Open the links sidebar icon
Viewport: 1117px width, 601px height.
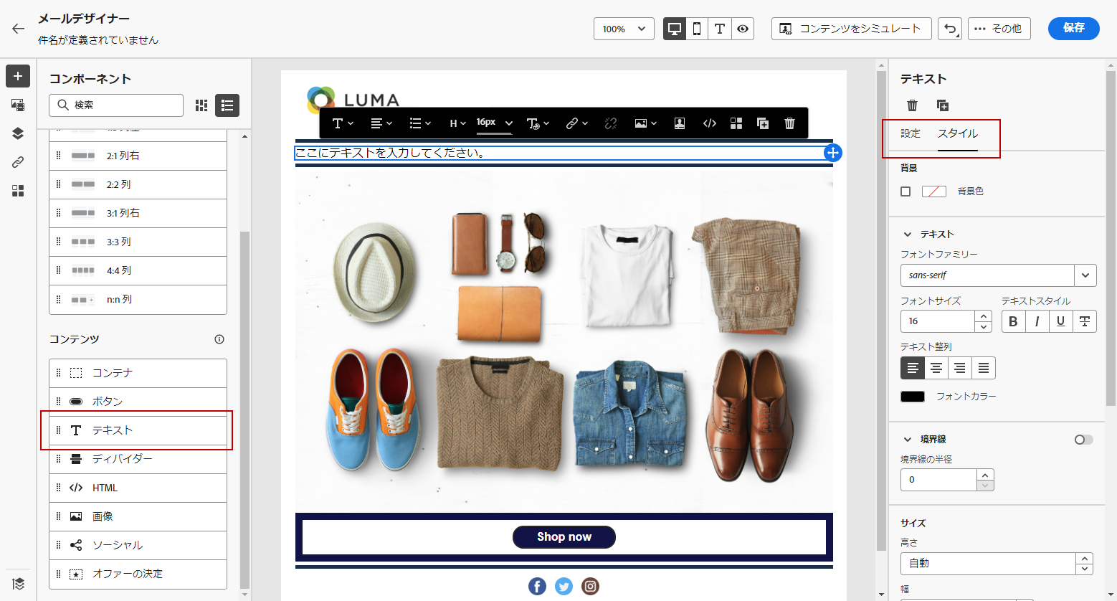click(18, 162)
